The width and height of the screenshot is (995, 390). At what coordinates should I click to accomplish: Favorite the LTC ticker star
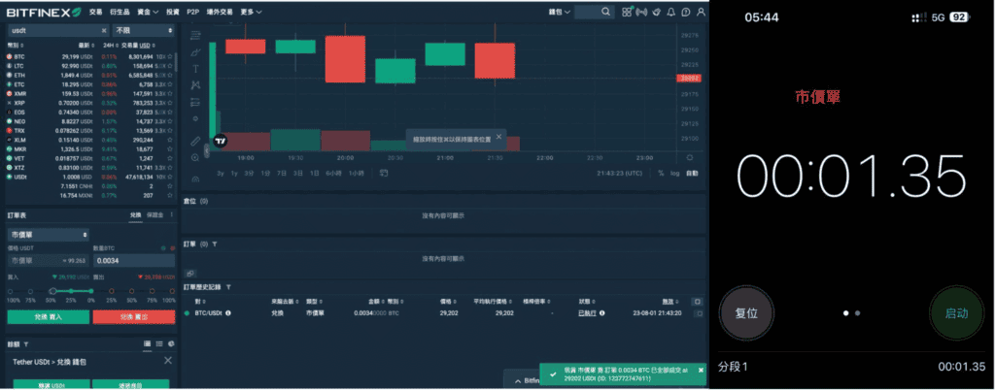click(169, 66)
